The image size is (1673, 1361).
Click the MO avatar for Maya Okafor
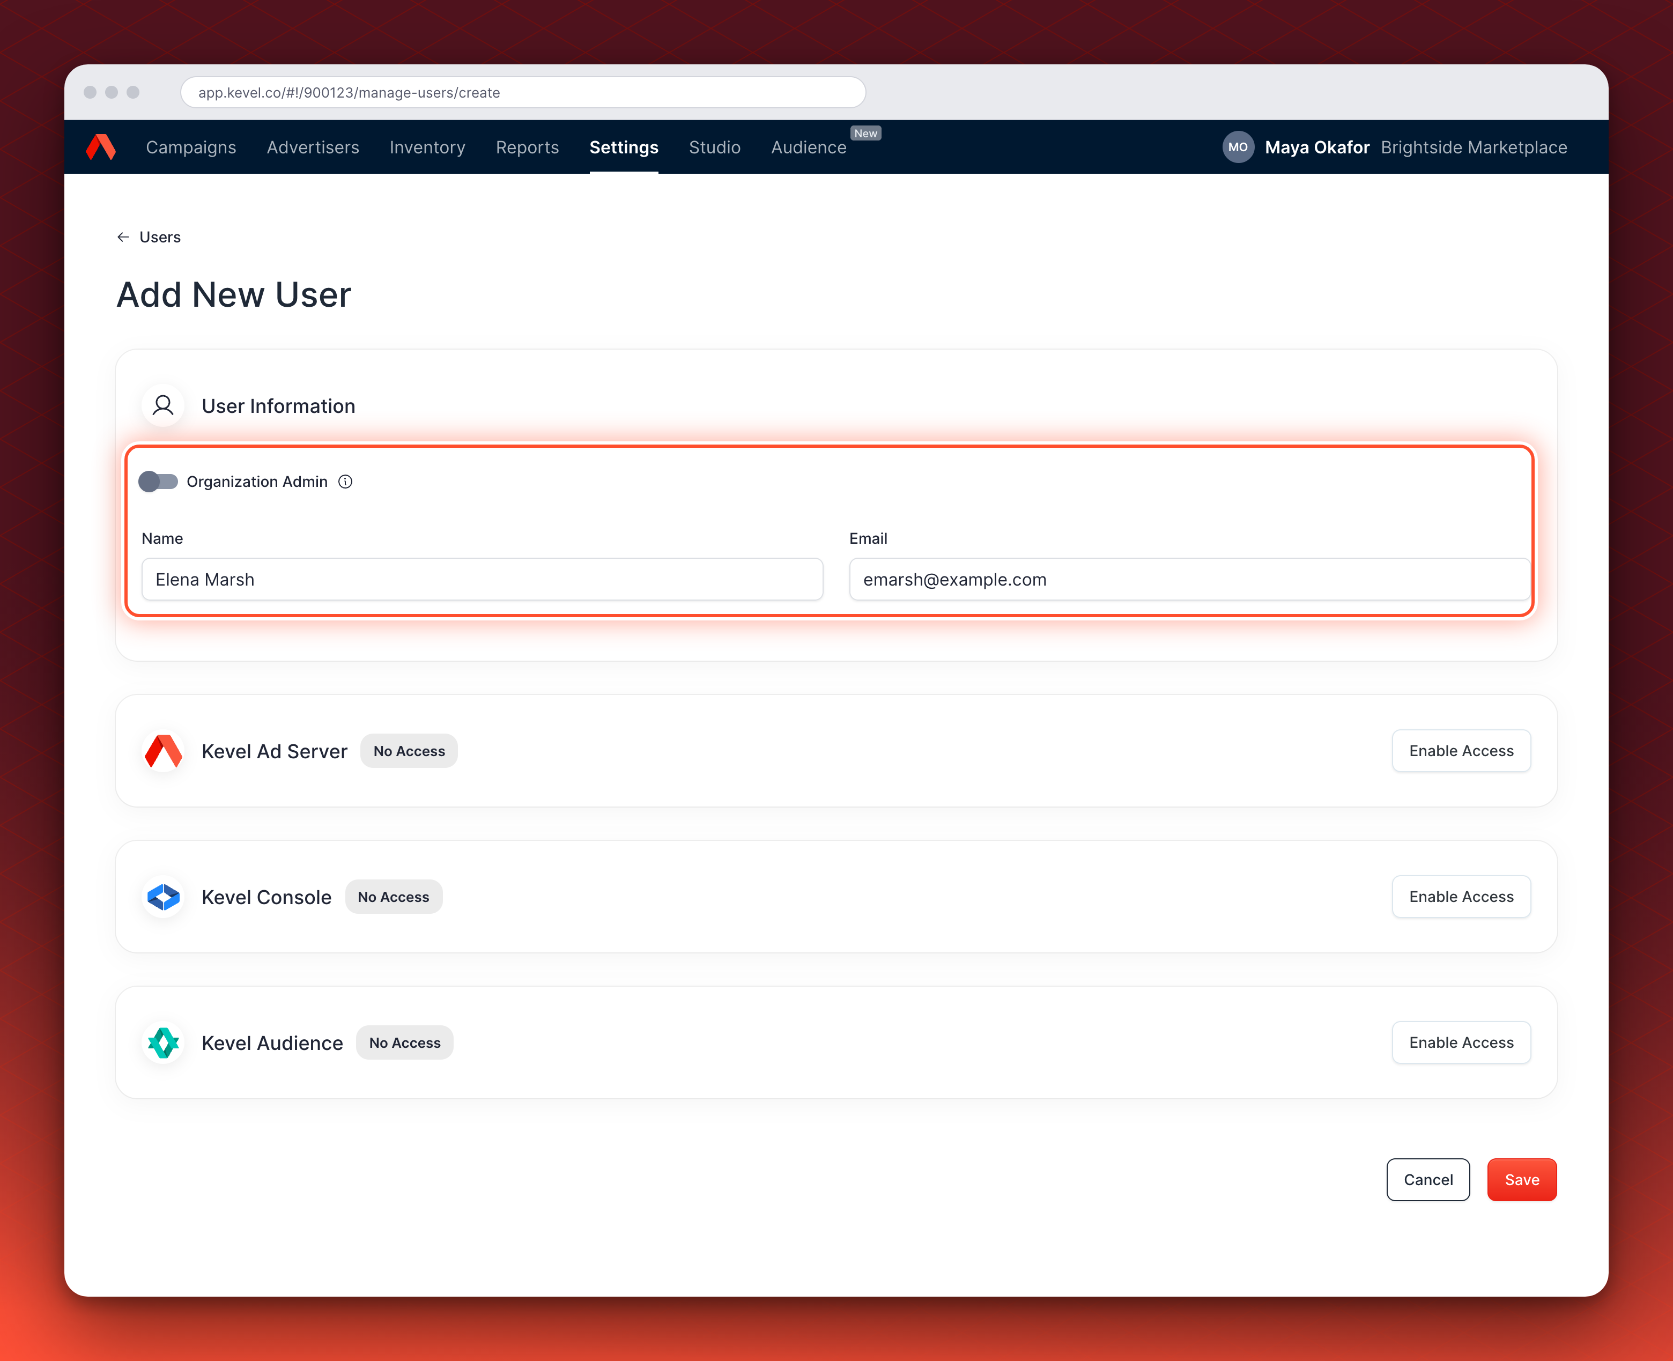click(x=1238, y=146)
